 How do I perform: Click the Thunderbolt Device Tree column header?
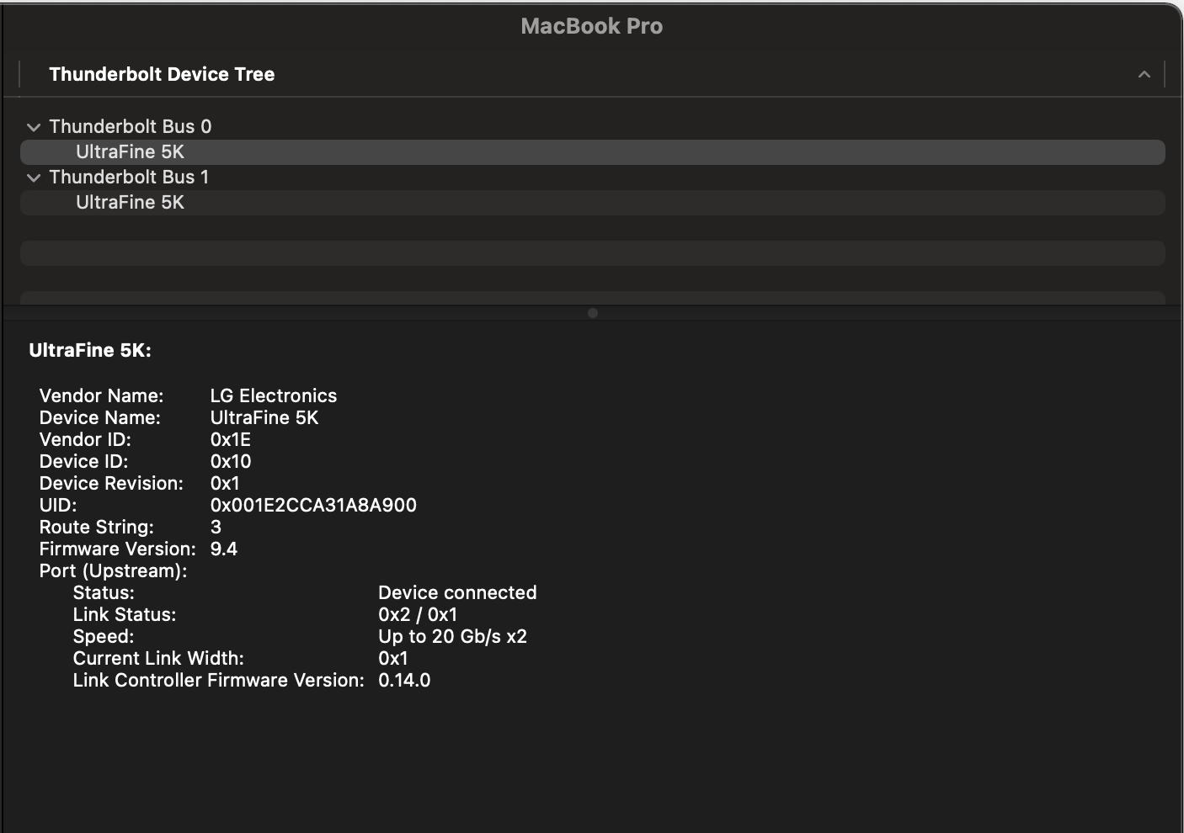click(x=162, y=74)
